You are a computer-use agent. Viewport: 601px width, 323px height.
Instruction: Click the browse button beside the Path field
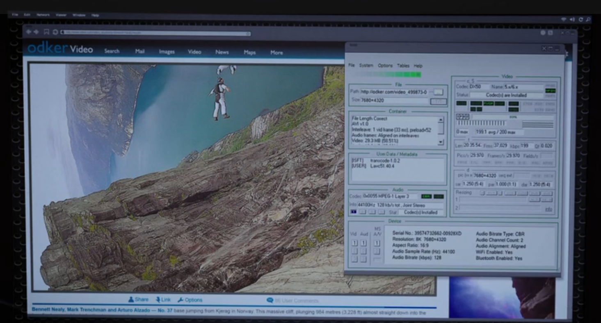pos(439,92)
